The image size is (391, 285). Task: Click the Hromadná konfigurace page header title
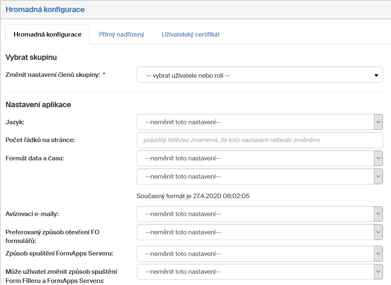click(x=45, y=9)
